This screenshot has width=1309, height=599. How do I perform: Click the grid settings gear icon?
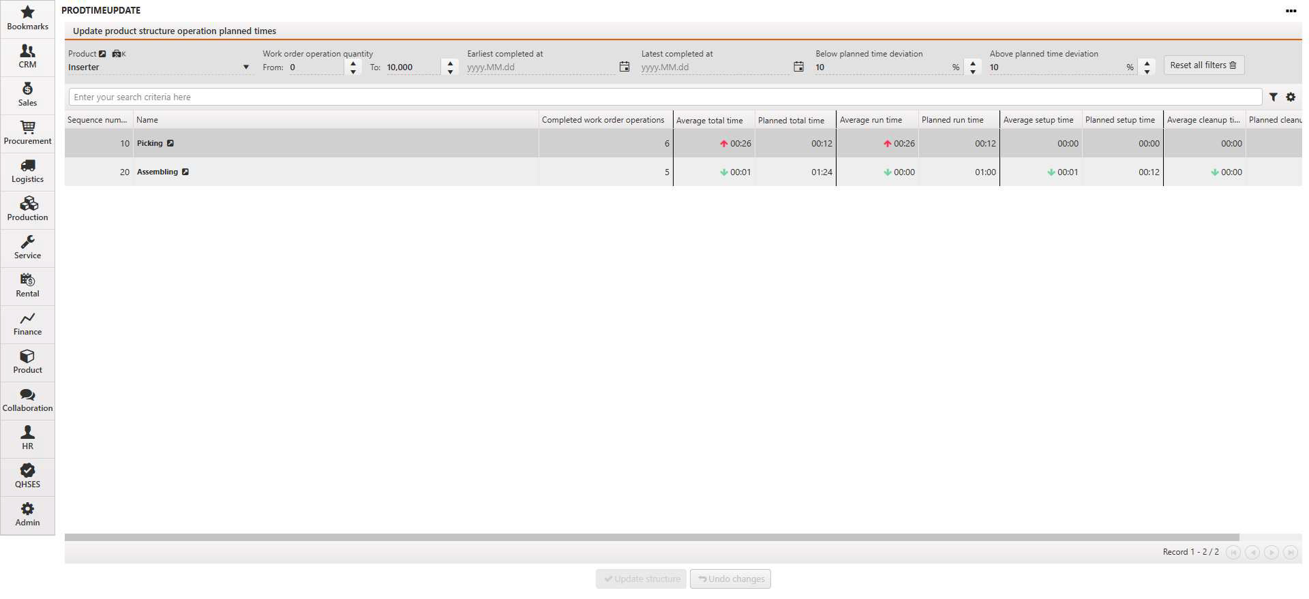(1291, 97)
